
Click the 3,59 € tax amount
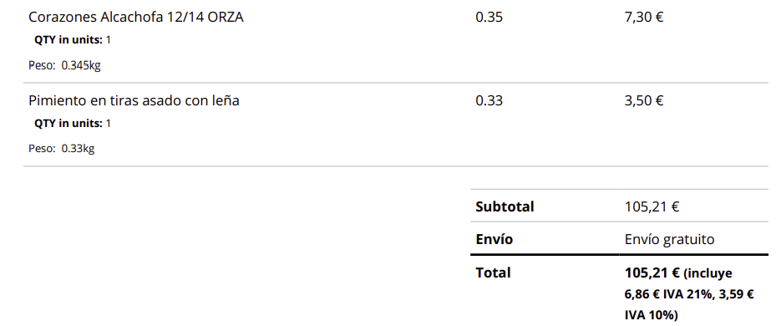click(x=735, y=294)
